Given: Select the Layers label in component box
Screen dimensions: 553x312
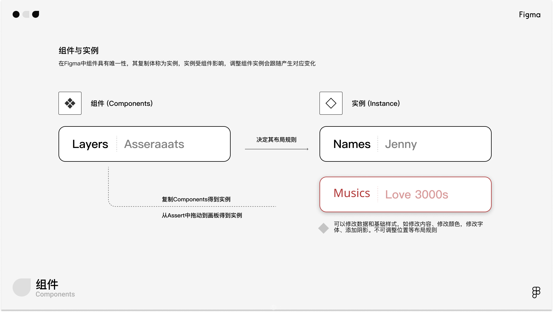Looking at the screenshot, I should click(x=90, y=144).
